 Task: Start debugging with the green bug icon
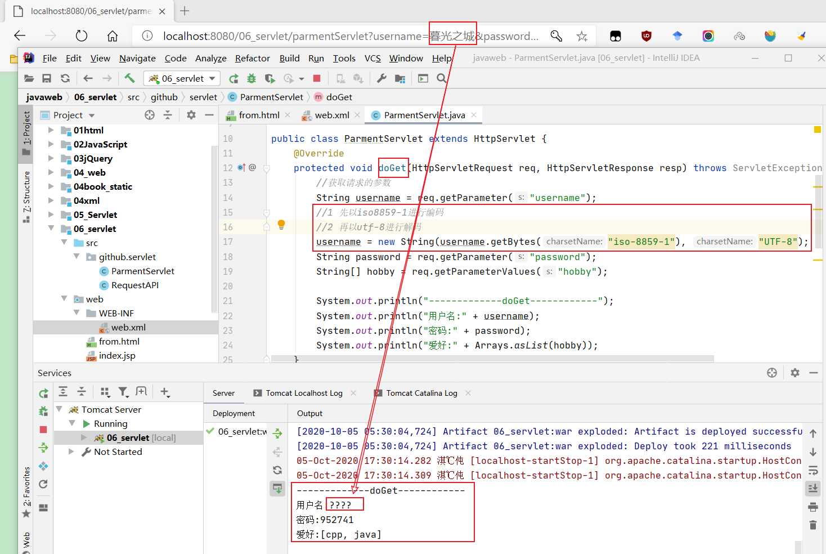coord(252,79)
